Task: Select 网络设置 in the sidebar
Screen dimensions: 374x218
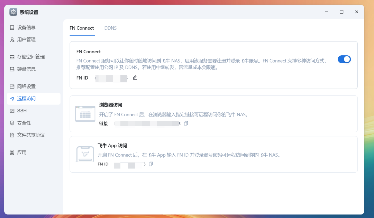Action: [x=34, y=87]
